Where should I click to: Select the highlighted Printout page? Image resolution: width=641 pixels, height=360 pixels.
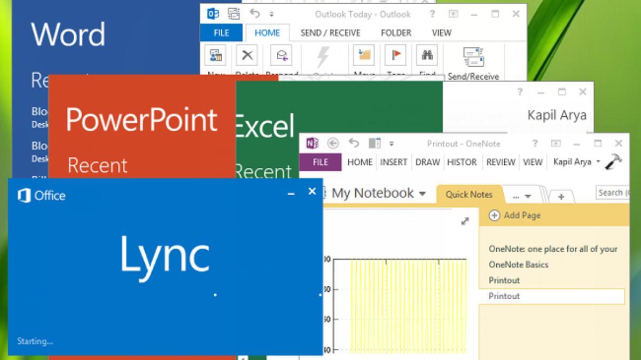click(552, 296)
